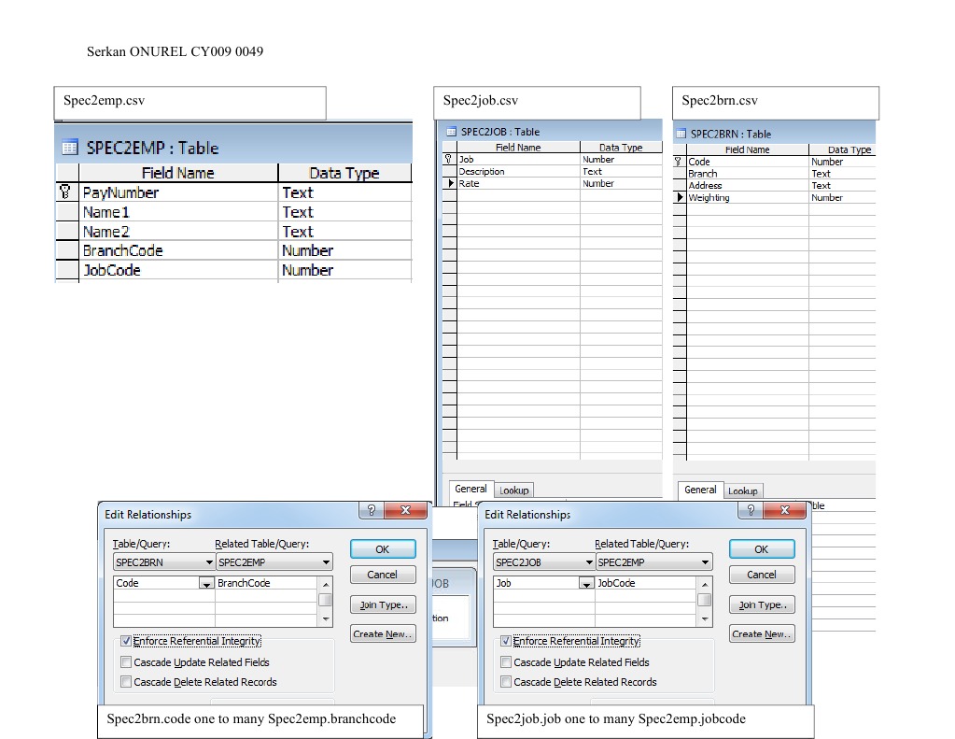The width and height of the screenshot is (955, 739).
Task: Enable Cascade Delete Related Records in SPEC2BRN dialog
Action: click(125, 682)
